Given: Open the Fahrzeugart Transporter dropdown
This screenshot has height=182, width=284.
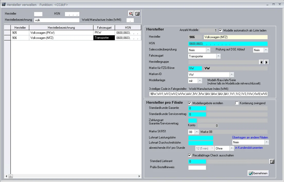Looking at the screenshot, I should tap(219, 56).
